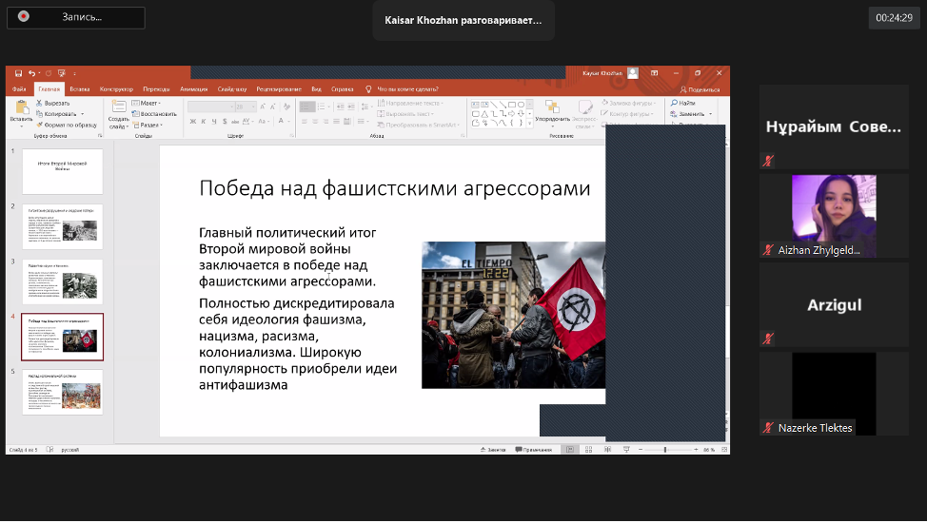927x523 pixels.
Task: Switch to the Слайд-шоу tab
Action: [232, 89]
